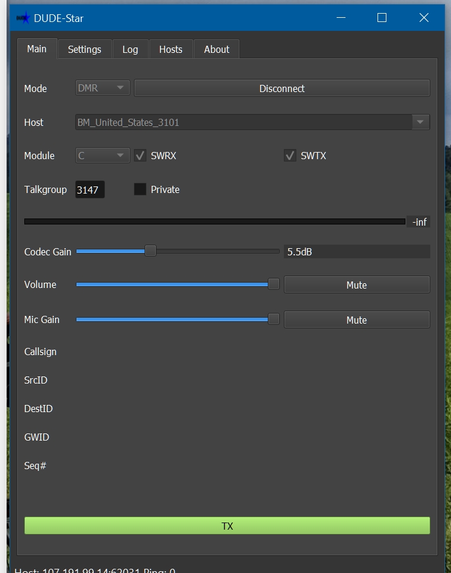Open the About tab
Screen dimensions: 451x573
[x=216, y=49]
